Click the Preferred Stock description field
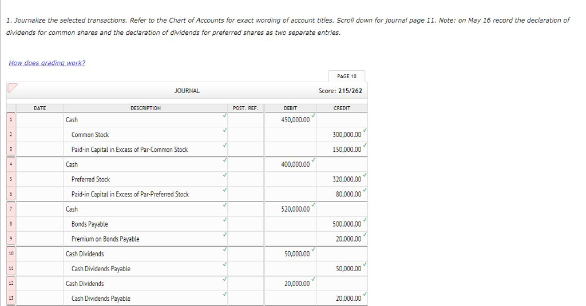The image size is (586, 306). (x=145, y=179)
